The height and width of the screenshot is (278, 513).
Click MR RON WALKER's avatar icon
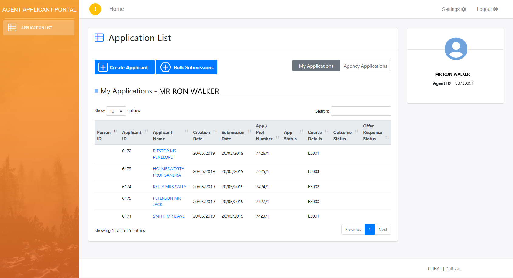456,49
